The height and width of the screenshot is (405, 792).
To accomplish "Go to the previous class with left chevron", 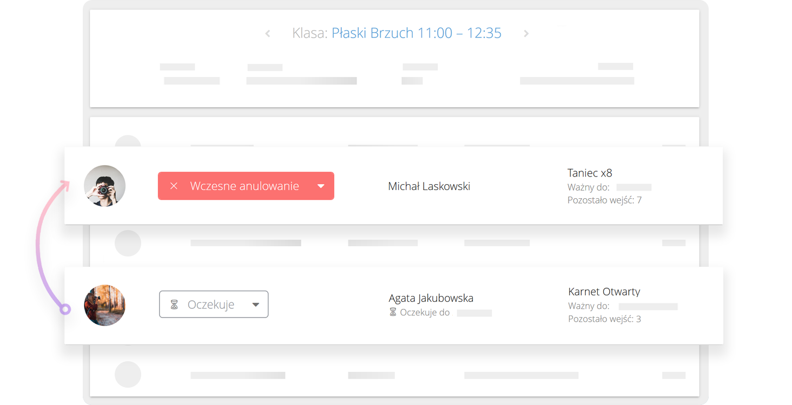I will [x=267, y=33].
